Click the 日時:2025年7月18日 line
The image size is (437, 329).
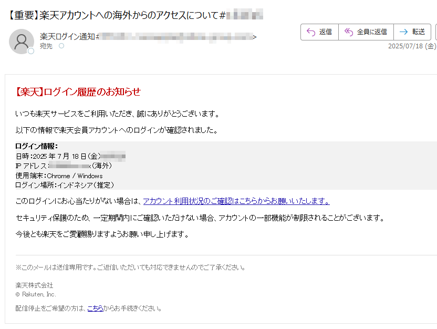point(70,156)
